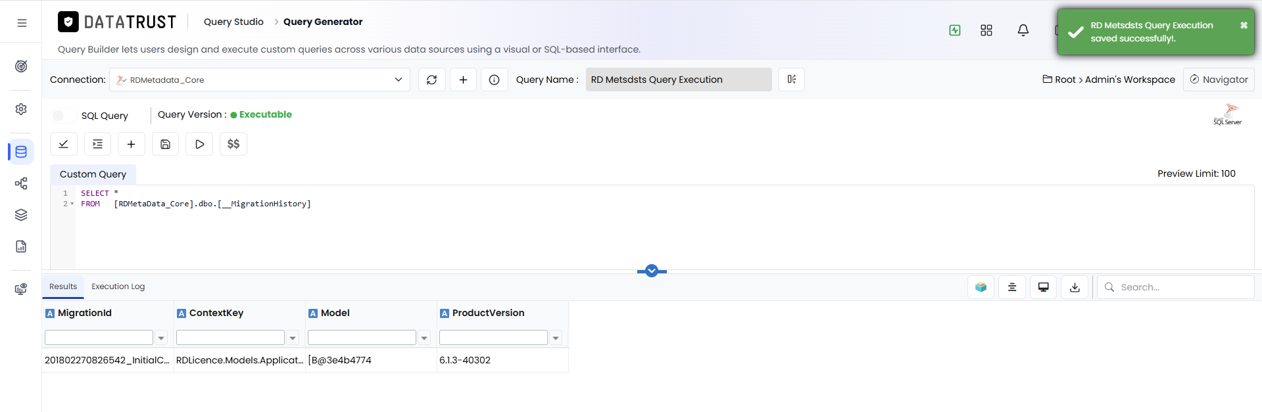
Task: Open Model column filter dropdown
Action: click(x=425, y=338)
